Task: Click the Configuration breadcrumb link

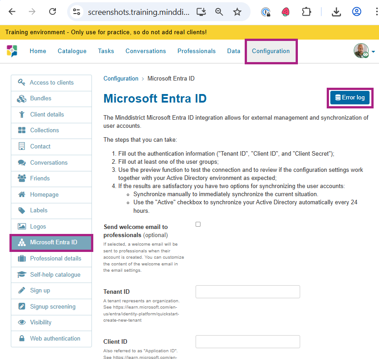Action: [x=121, y=79]
